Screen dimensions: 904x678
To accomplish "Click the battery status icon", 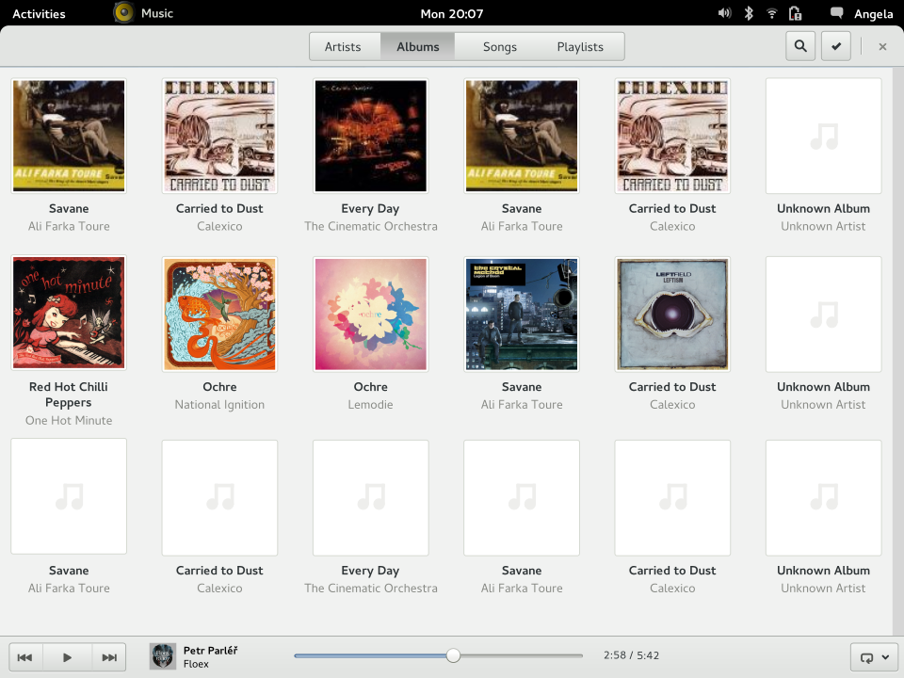I will pyautogui.click(x=795, y=12).
